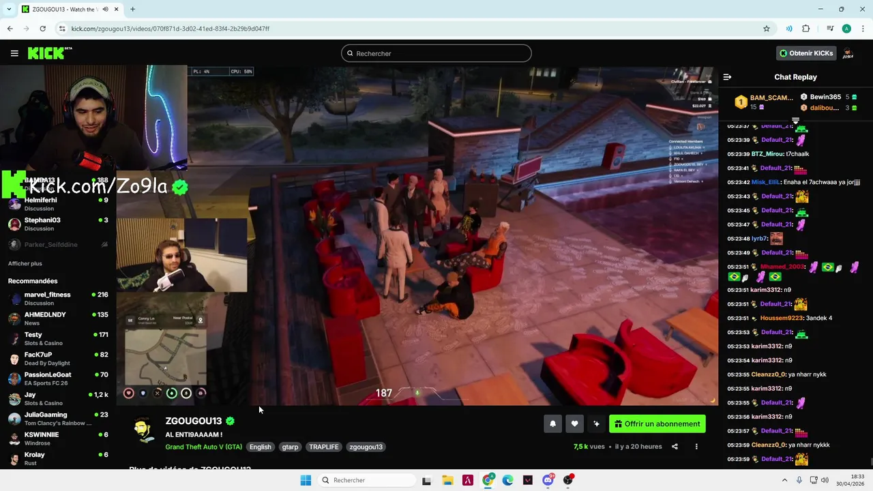Click the Misk_Ellil chat username
The height and width of the screenshot is (491, 873).
(x=766, y=182)
